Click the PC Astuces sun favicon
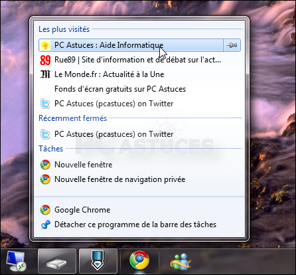This screenshot has height=275, width=296. [45, 45]
